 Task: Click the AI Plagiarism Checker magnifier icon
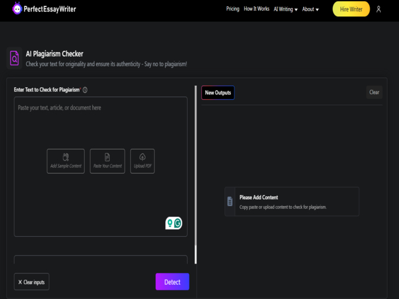click(x=14, y=59)
